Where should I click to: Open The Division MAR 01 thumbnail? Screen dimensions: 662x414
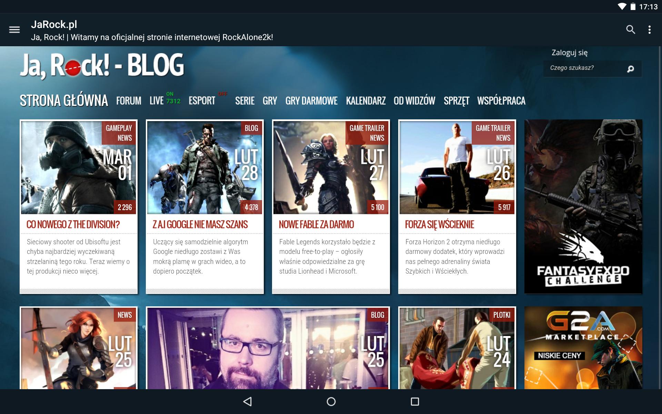pyautogui.click(x=79, y=167)
